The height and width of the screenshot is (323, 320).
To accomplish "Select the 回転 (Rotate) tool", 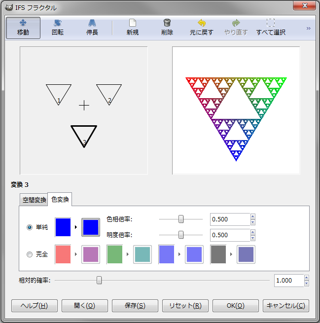I will pos(58,28).
